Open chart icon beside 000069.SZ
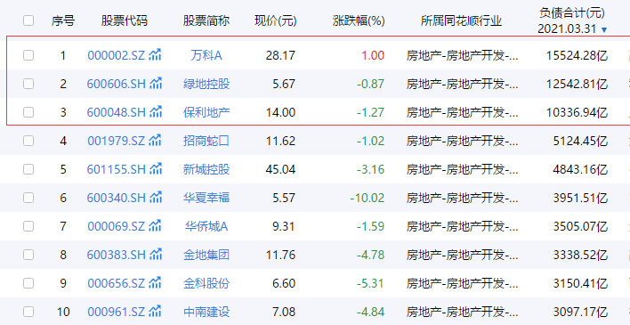This screenshot has height=325, width=630. coord(155,226)
